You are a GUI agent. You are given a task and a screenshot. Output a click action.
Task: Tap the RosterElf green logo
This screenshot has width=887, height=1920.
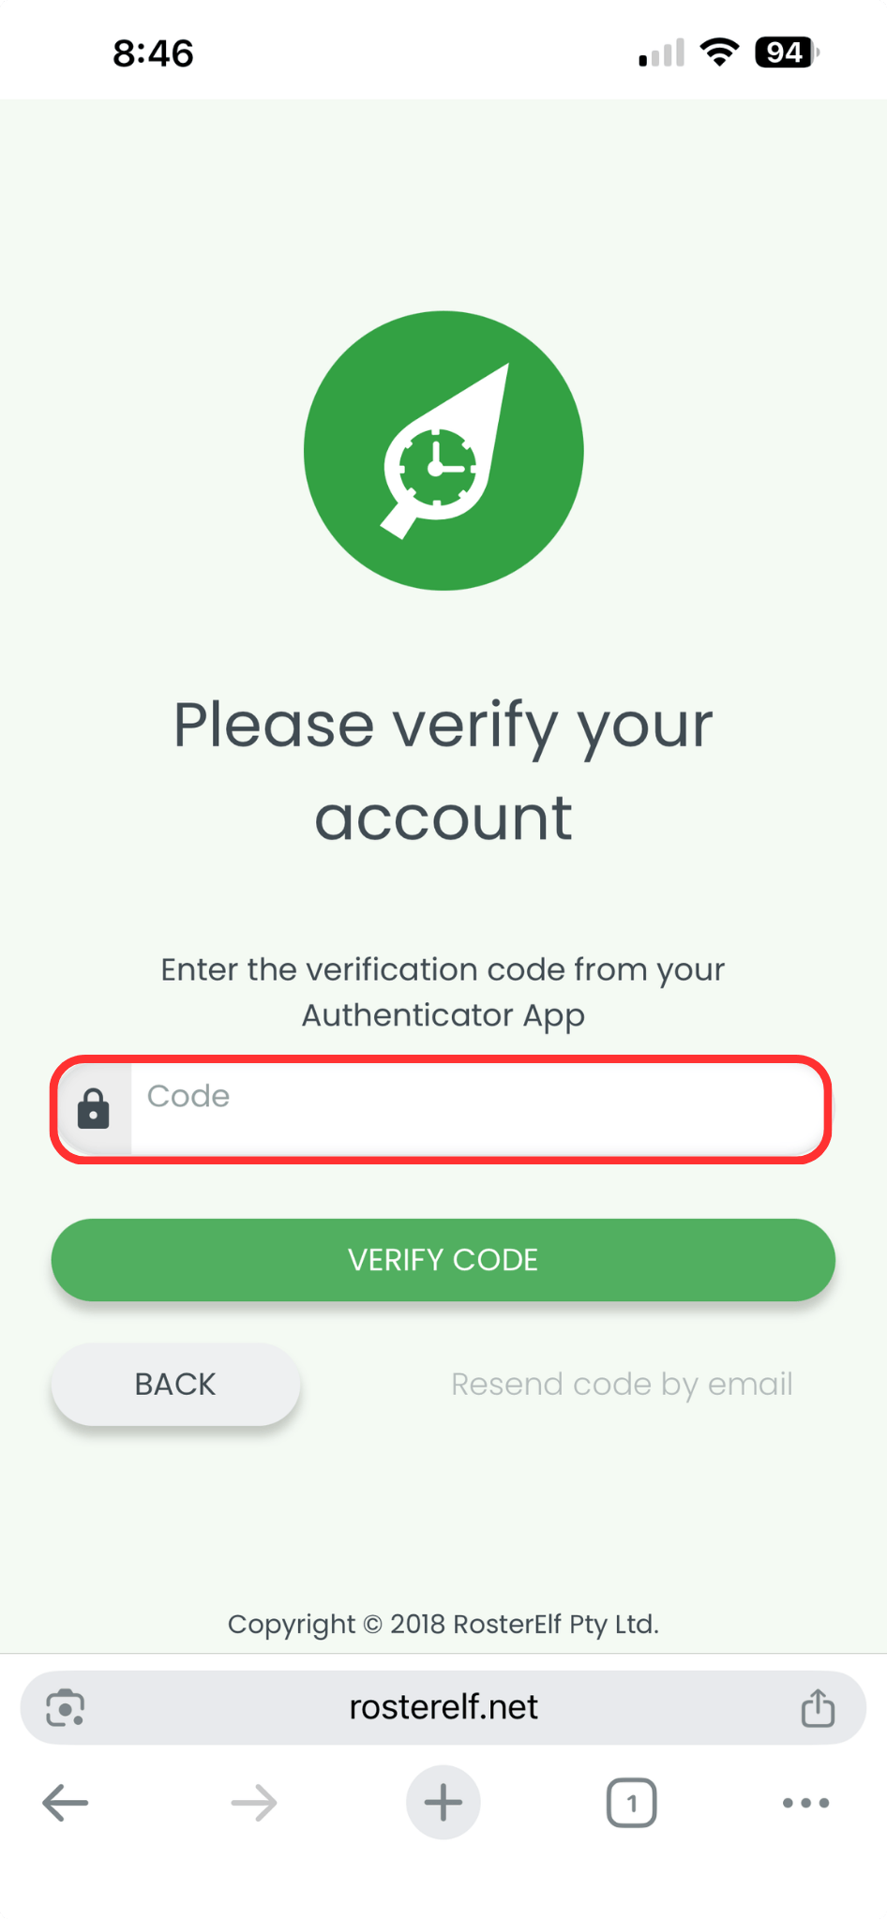[x=443, y=451]
